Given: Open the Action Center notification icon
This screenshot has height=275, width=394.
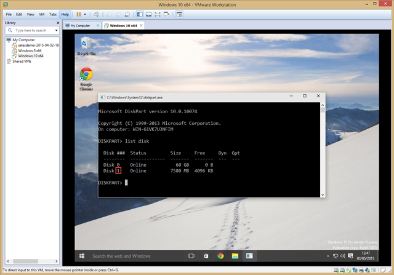Looking at the screenshot, I should click(x=350, y=256).
